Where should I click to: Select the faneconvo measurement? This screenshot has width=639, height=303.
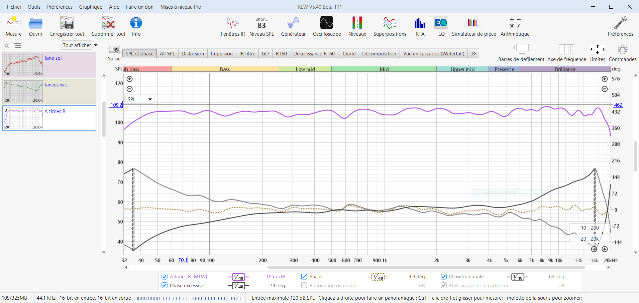point(49,91)
